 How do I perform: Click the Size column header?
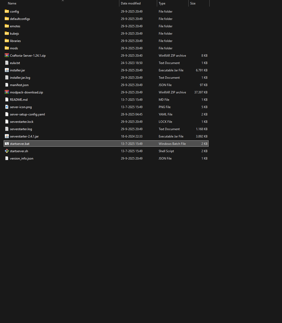[x=193, y=3]
